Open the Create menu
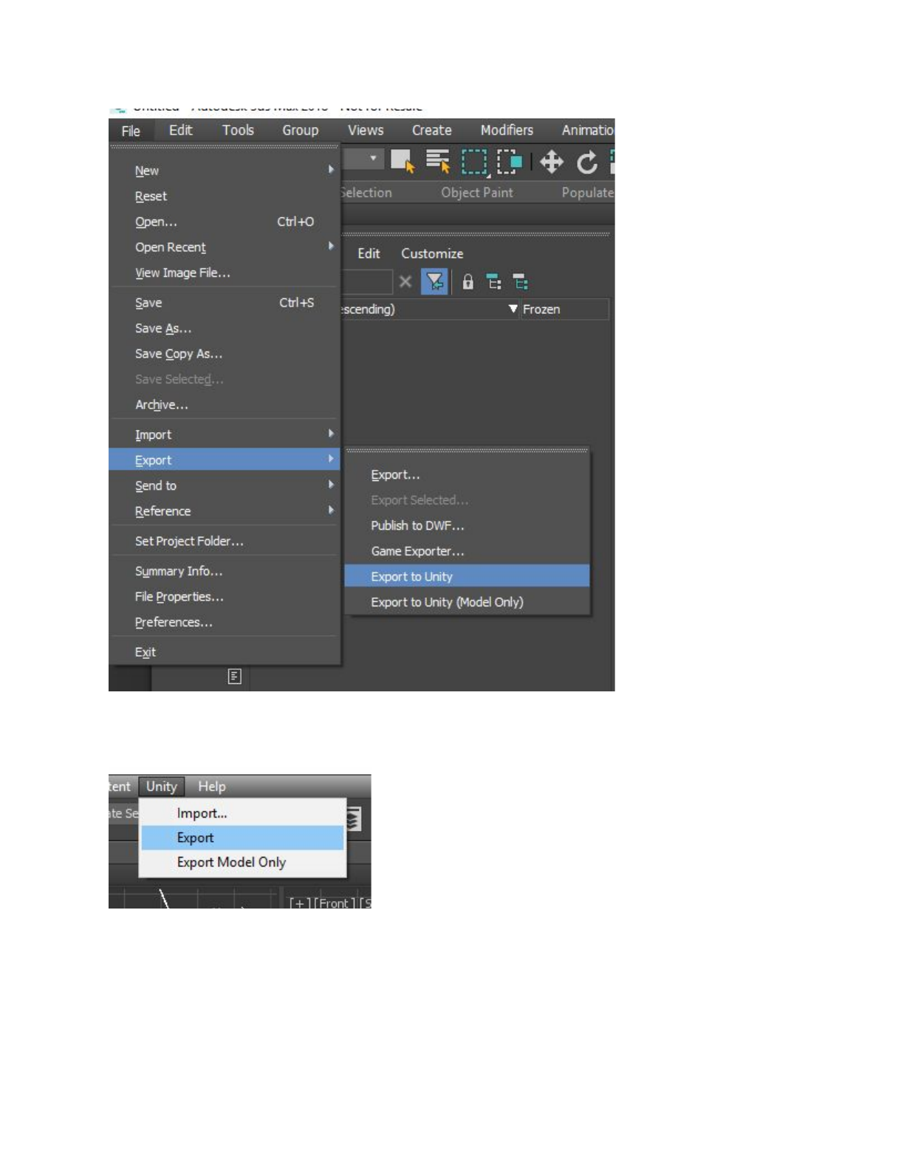The image size is (904, 1170). 431,130
